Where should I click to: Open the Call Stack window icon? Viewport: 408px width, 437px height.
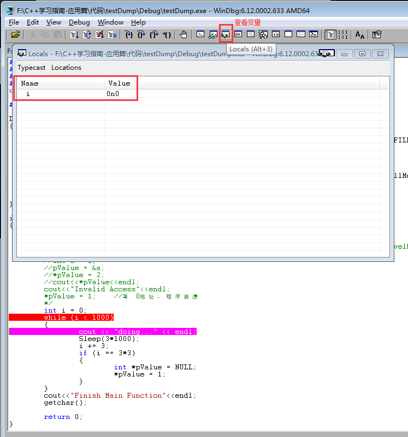263,34
